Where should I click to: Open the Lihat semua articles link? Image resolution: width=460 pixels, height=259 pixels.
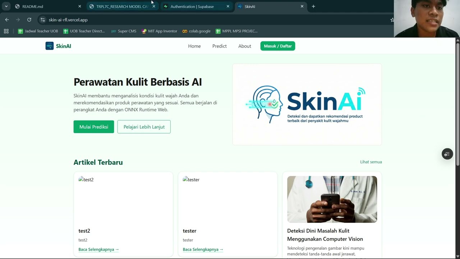pos(371,162)
